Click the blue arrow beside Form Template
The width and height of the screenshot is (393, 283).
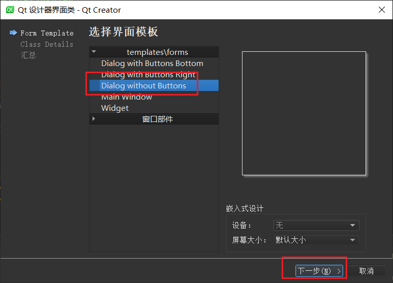[x=13, y=33]
